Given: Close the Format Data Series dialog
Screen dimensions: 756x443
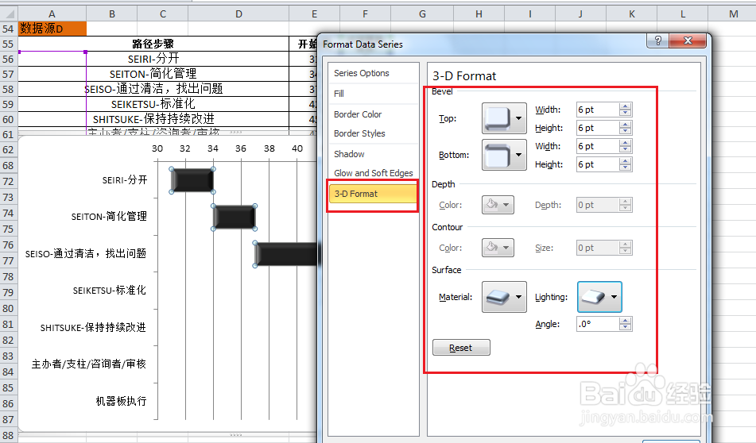Looking at the screenshot, I should [x=688, y=40].
